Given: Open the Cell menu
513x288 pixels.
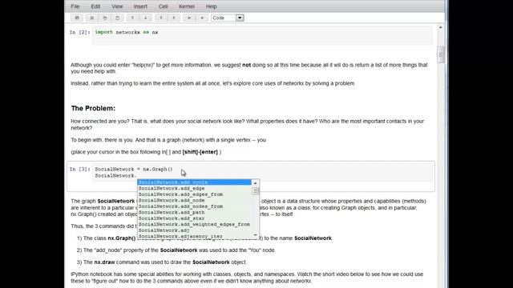Looking at the screenshot, I should pos(164,6).
